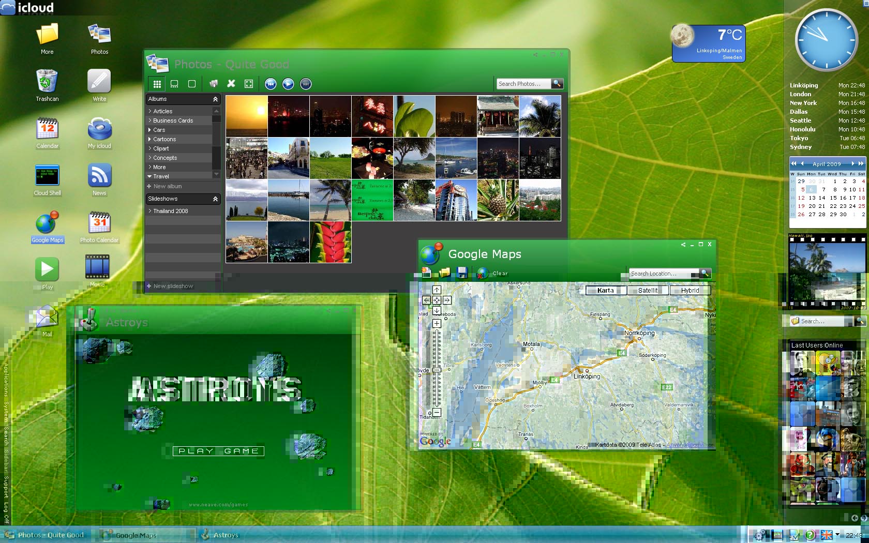Image resolution: width=869 pixels, height=543 pixels.
Task: Click the map recenter button
Action: [437, 300]
